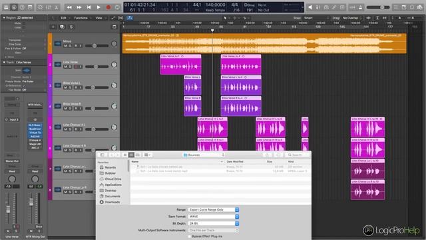Adjust the master volume slider in control bar
Screen dimensions: 426x240
[378, 7]
